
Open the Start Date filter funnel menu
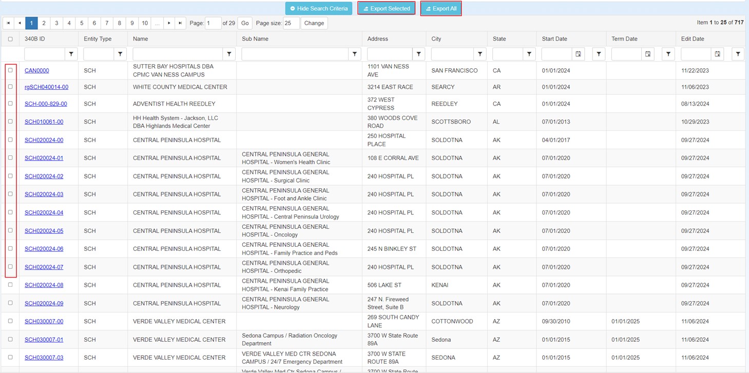(599, 54)
